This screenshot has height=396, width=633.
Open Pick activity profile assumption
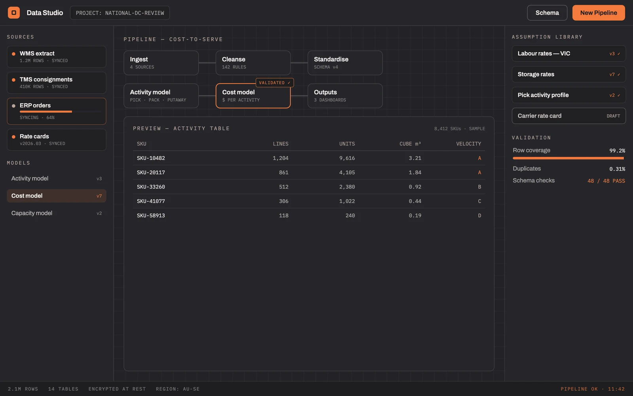pyautogui.click(x=569, y=95)
